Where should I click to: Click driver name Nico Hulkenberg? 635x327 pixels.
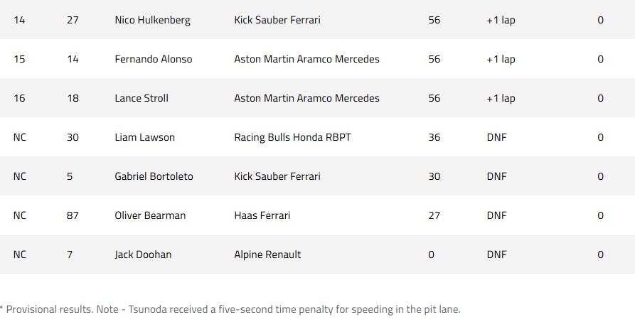point(152,20)
